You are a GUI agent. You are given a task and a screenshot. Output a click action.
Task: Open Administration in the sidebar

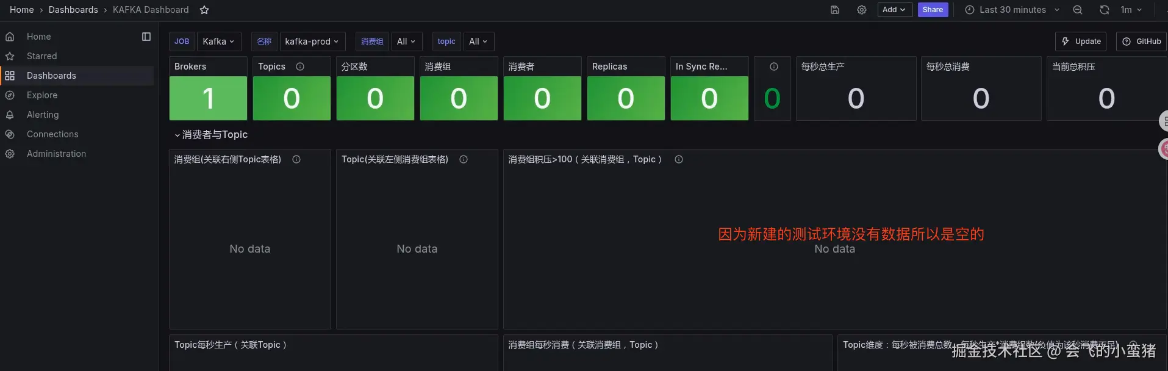click(x=56, y=154)
